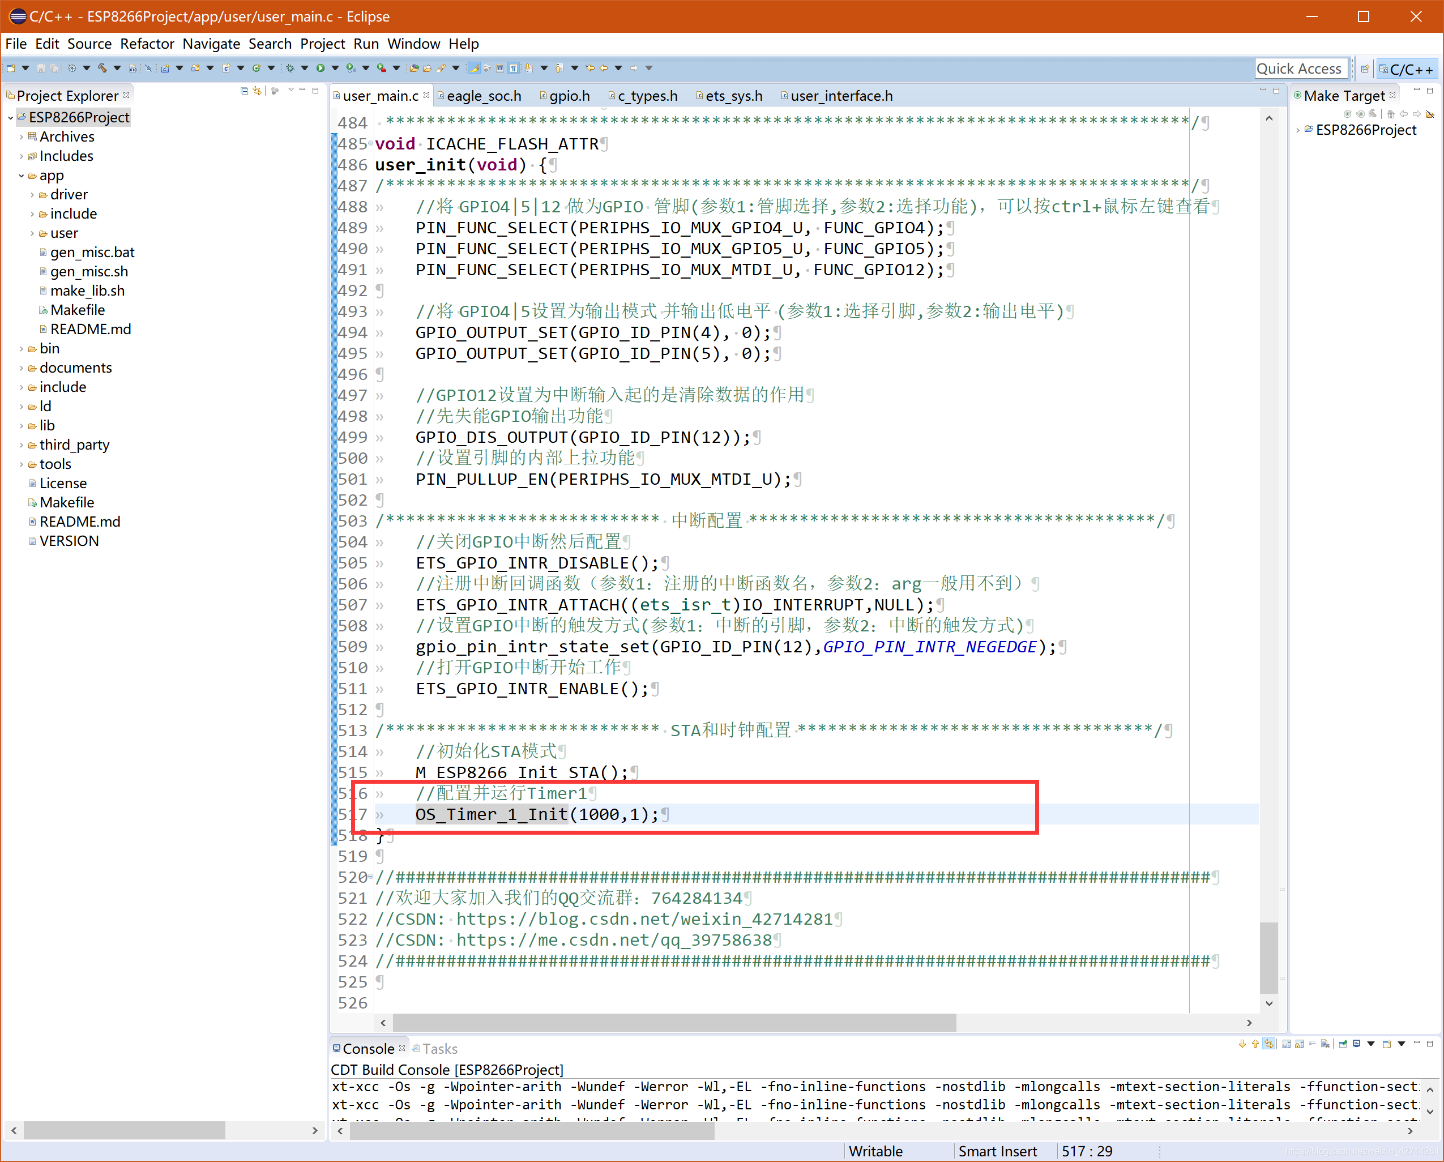Viewport: 1444px width, 1162px height.
Task: Switch to the C/C++ perspective button
Action: click(1407, 69)
